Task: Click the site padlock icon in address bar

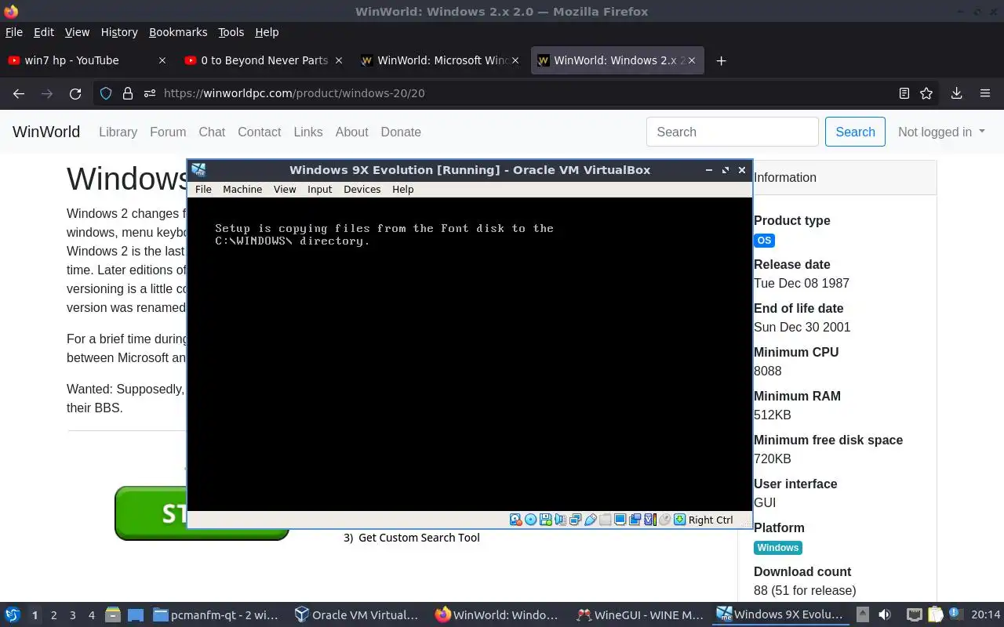Action: tap(127, 93)
